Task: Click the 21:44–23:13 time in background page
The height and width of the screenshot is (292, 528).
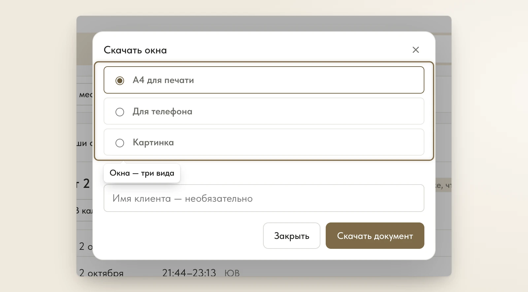Action: (189, 273)
